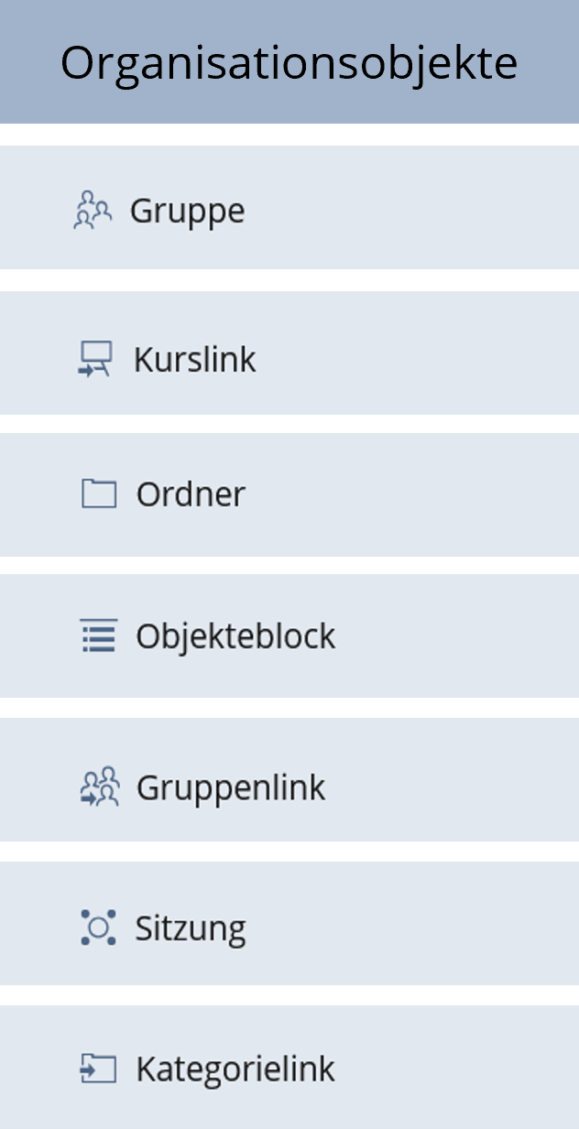Viewport: 579px width, 1129px height.
Task: Click the Gruppe people icon
Action: 93,209
